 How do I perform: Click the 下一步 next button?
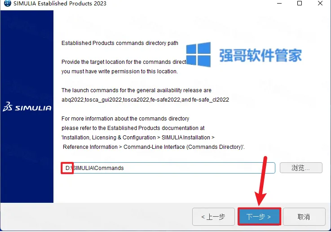coord(259,217)
